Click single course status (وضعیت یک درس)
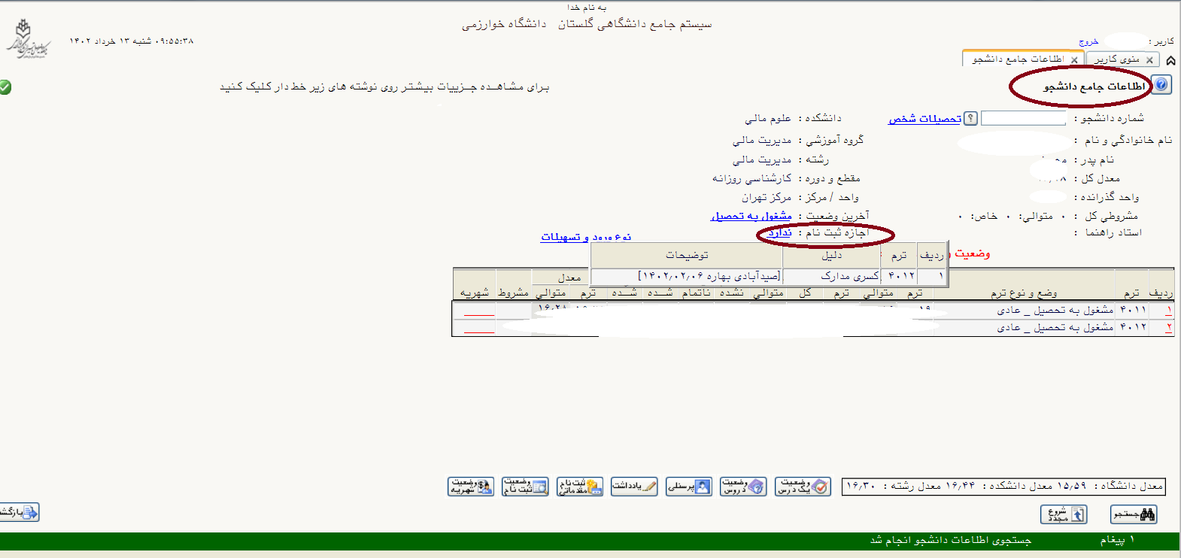Screen dimensions: 1181x558 804,487
